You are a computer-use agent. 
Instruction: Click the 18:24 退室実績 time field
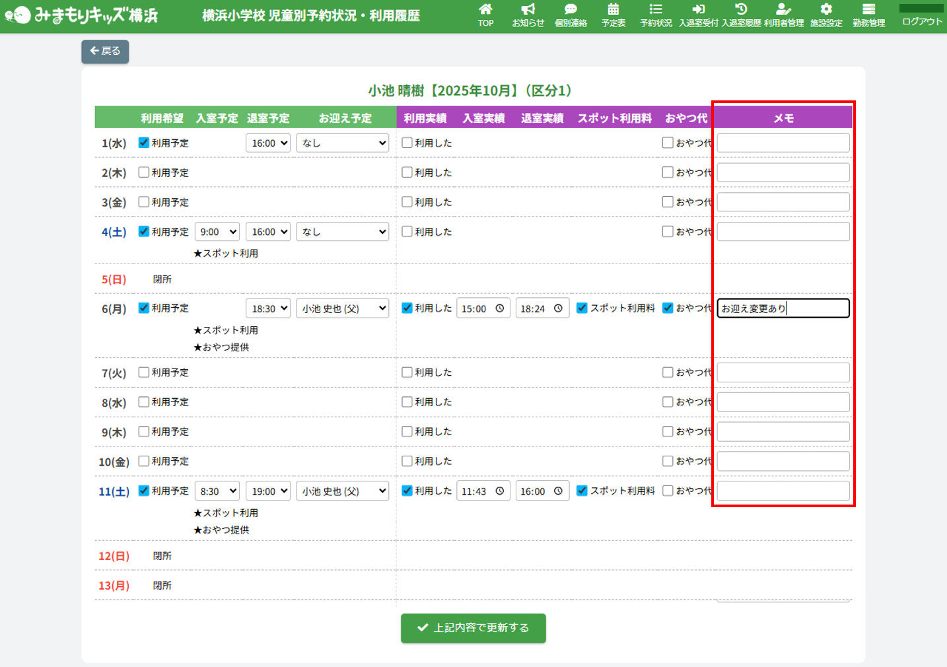coord(542,308)
